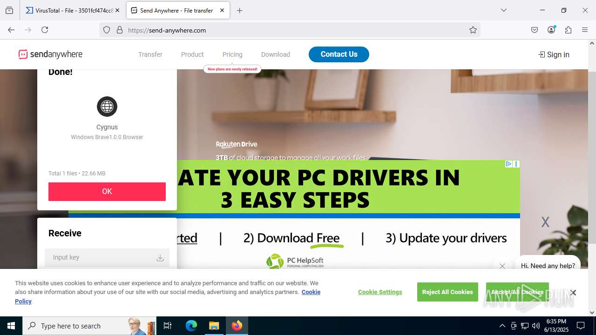This screenshot has height=335, width=596.
Task: Close the Send Anywhere tab
Action: point(222,10)
